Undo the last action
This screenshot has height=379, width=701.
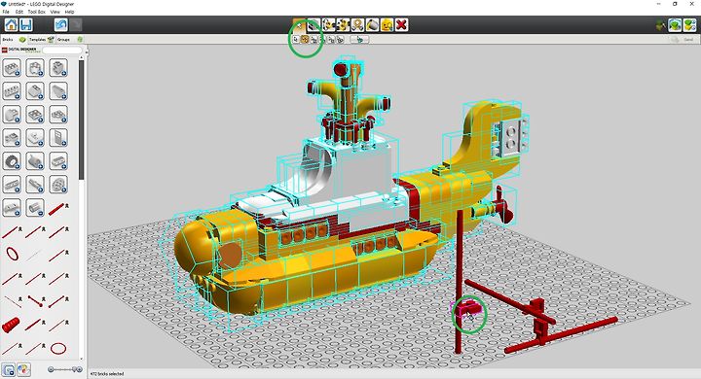[60, 24]
